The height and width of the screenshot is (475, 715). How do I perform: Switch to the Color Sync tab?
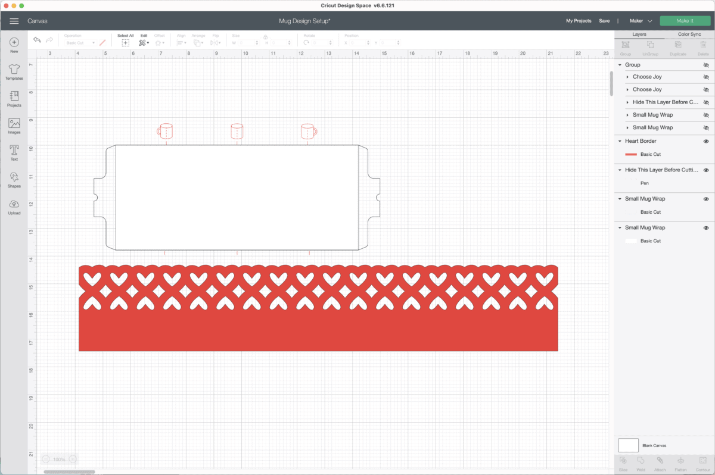pyautogui.click(x=689, y=35)
